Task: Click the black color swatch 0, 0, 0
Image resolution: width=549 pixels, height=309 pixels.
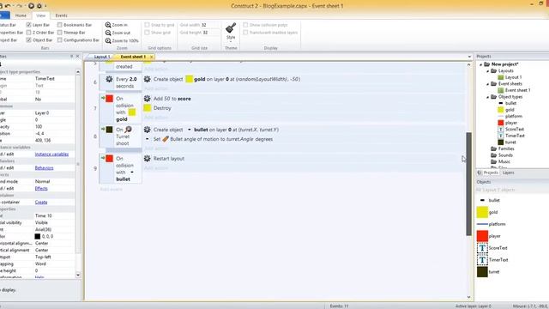Action: (x=38, y=237)
